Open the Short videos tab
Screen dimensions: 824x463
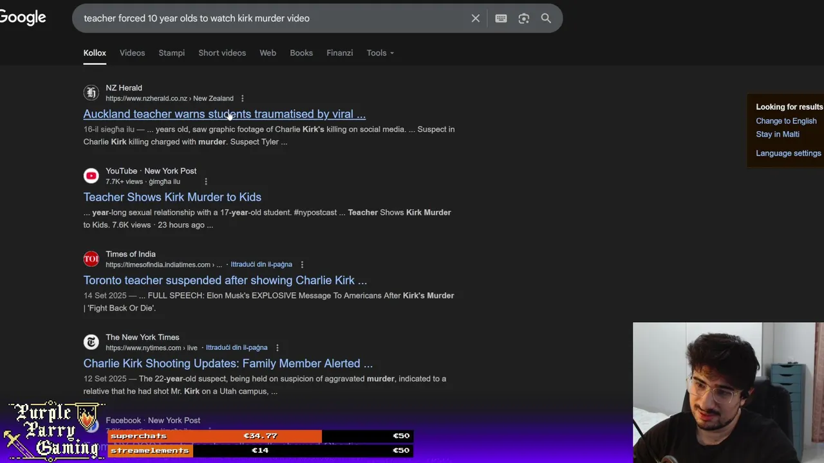[222, 53]
